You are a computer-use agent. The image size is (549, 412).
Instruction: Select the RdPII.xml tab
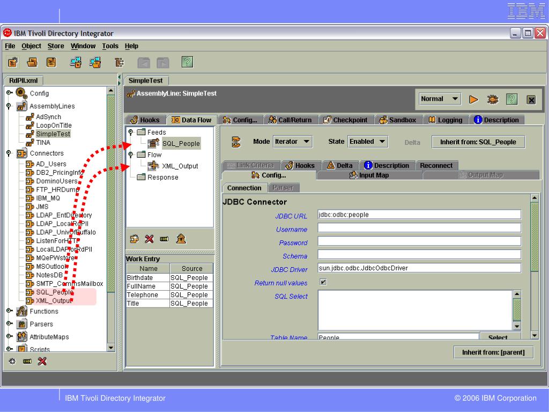23,80
